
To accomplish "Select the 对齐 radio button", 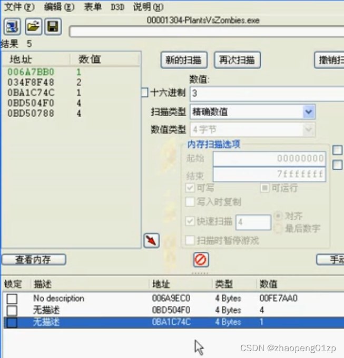I will pos(278,216).
